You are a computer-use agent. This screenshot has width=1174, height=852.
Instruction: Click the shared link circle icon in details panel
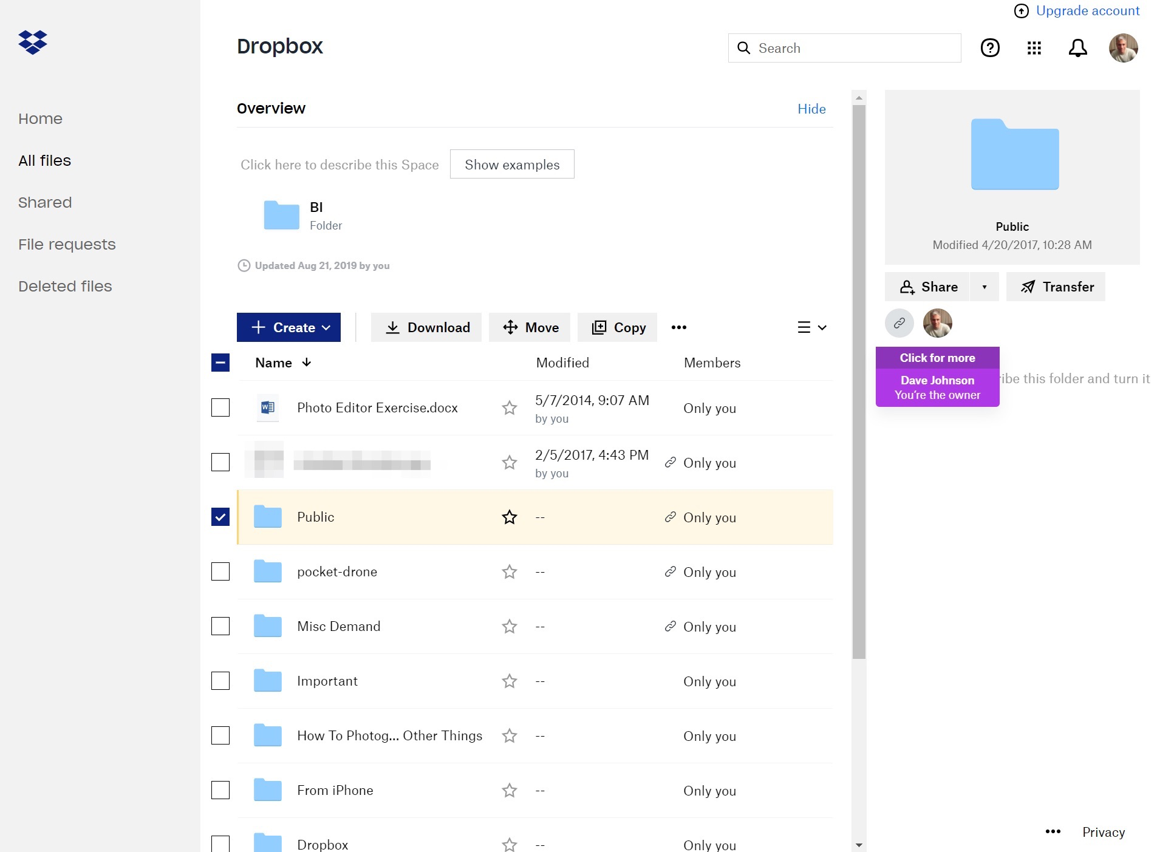click(899, 323)
